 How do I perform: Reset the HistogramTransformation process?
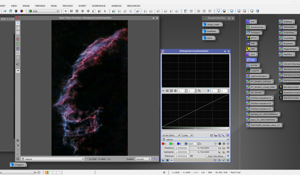click(228, 160)
